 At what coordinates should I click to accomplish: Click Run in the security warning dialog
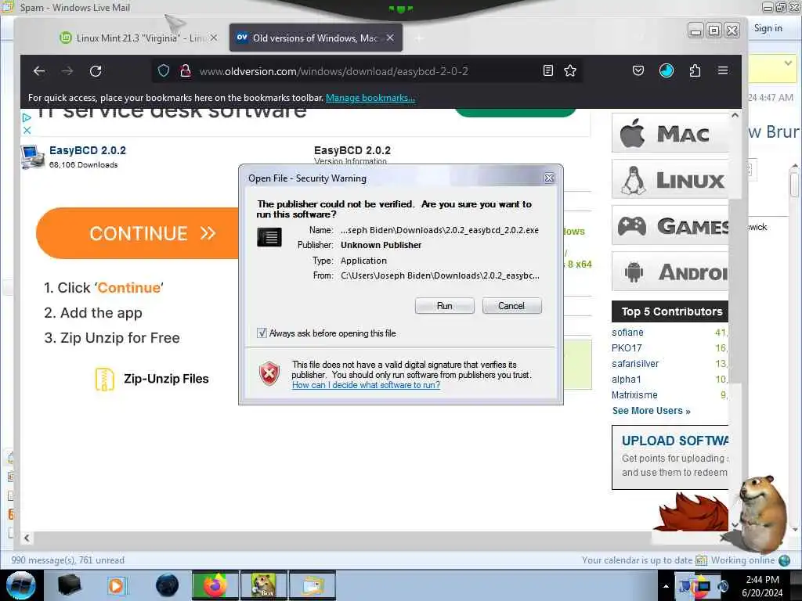click(445, 306)
